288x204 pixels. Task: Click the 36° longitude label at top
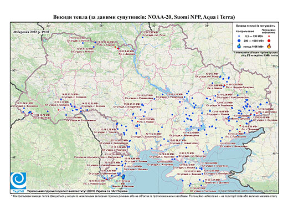(207, 25)
